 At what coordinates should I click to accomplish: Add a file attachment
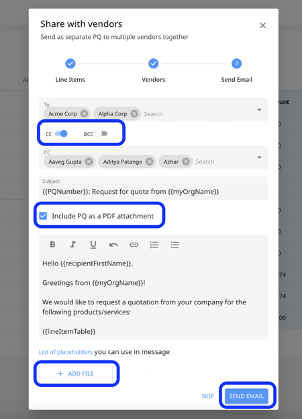pyautogui.click(x=76, y=373)
